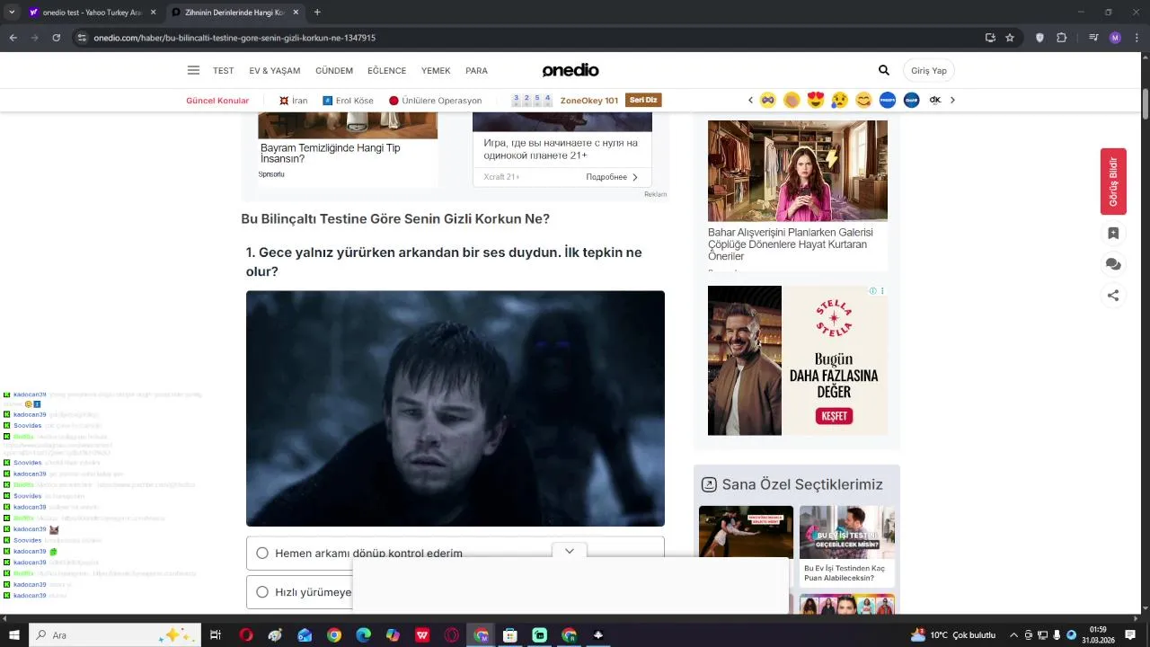Viewport: 1150px width, 647px height.
Task: Open the Chrome profile avatar M
Action: click(x=1115, y=38)
